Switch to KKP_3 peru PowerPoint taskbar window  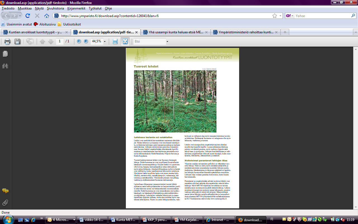pos(155,220)
